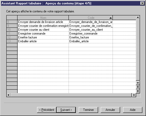146x116 pixels.
Task: Click the horizontal scrollbar right arrow
Action: click(134, 95)
